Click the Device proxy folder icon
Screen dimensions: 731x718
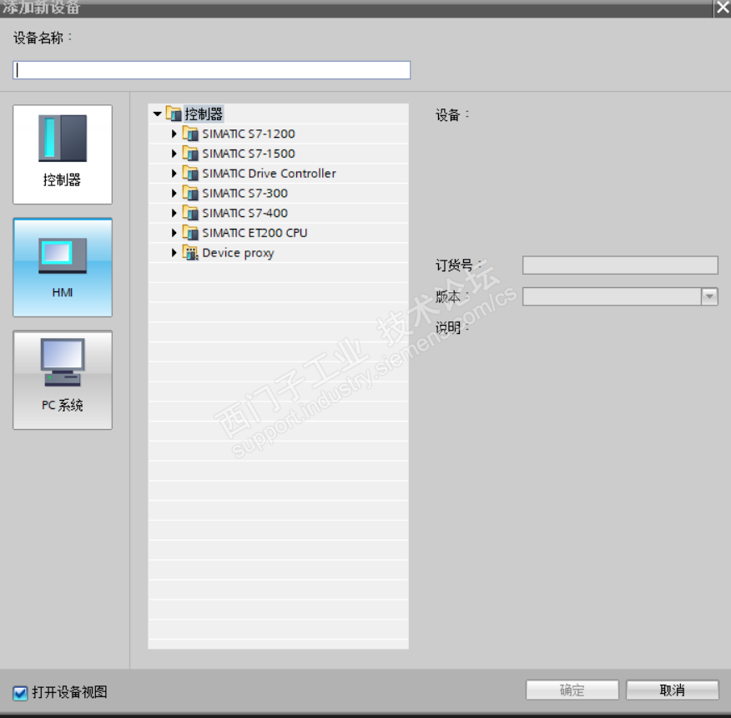coord(190,253)
